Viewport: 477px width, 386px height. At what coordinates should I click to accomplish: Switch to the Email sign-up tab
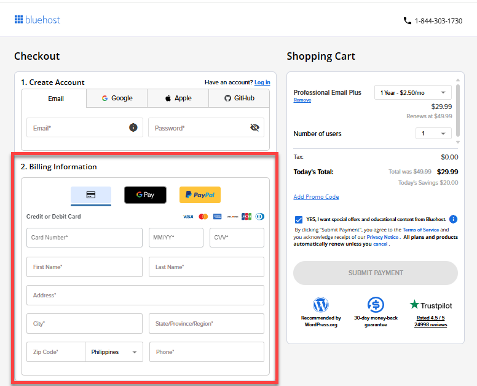pyautogui.click(x=54, y=99)
